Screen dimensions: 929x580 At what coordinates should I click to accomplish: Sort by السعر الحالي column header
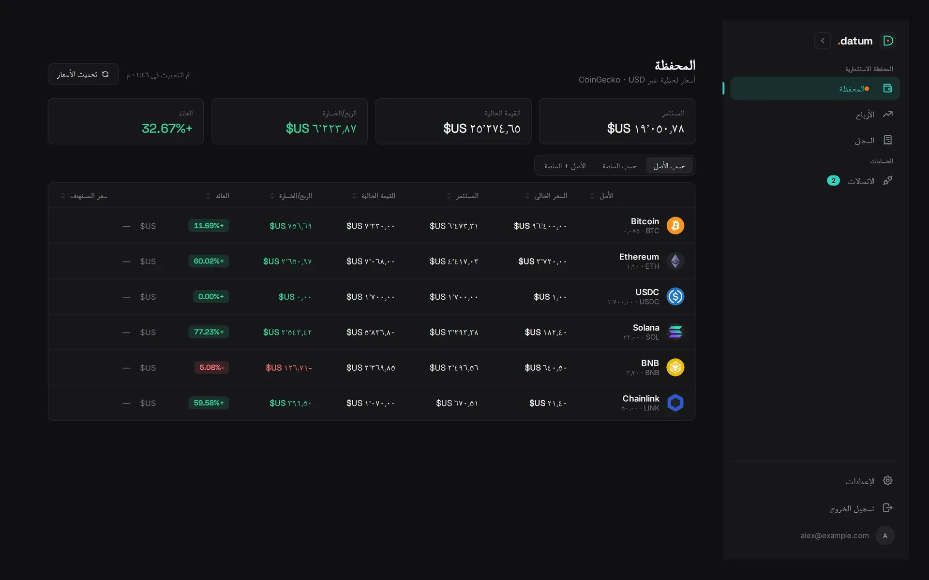546,196
